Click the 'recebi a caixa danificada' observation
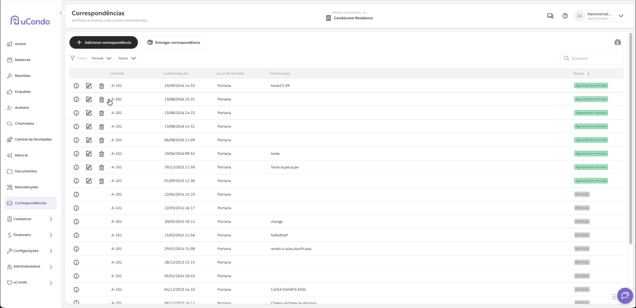The image size is (636, 308). pyautogui.click(x=291, y=249)
